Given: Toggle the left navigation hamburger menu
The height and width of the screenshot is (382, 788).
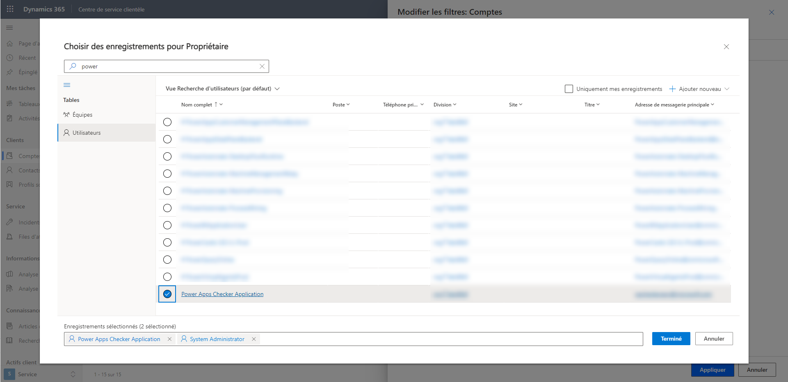Looking at the screenshot, I should coord(9,27).
